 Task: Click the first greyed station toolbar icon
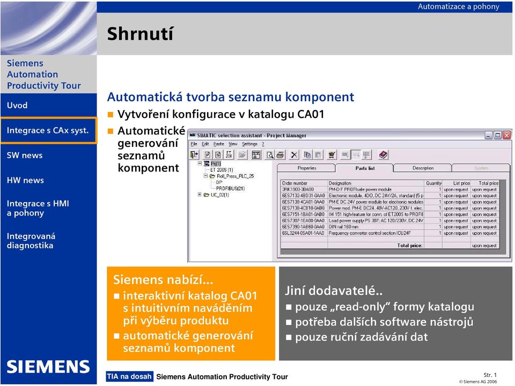tap(345, 154)
